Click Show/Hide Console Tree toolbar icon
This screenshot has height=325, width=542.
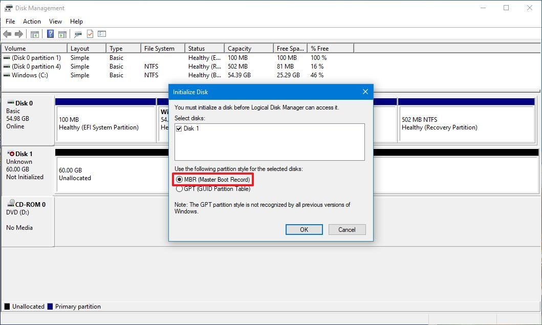35,34
